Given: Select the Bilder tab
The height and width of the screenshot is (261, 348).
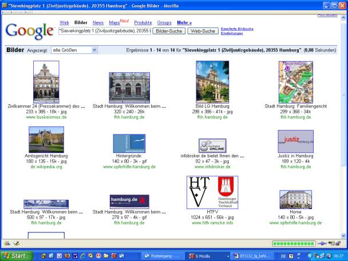Looking at the screenshot, I should [x=81, y=23].
